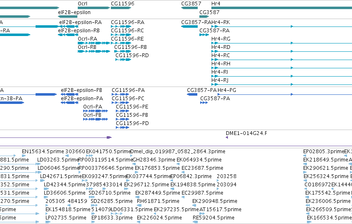Click EST EK064934.5prime

(x=199, y=160)
